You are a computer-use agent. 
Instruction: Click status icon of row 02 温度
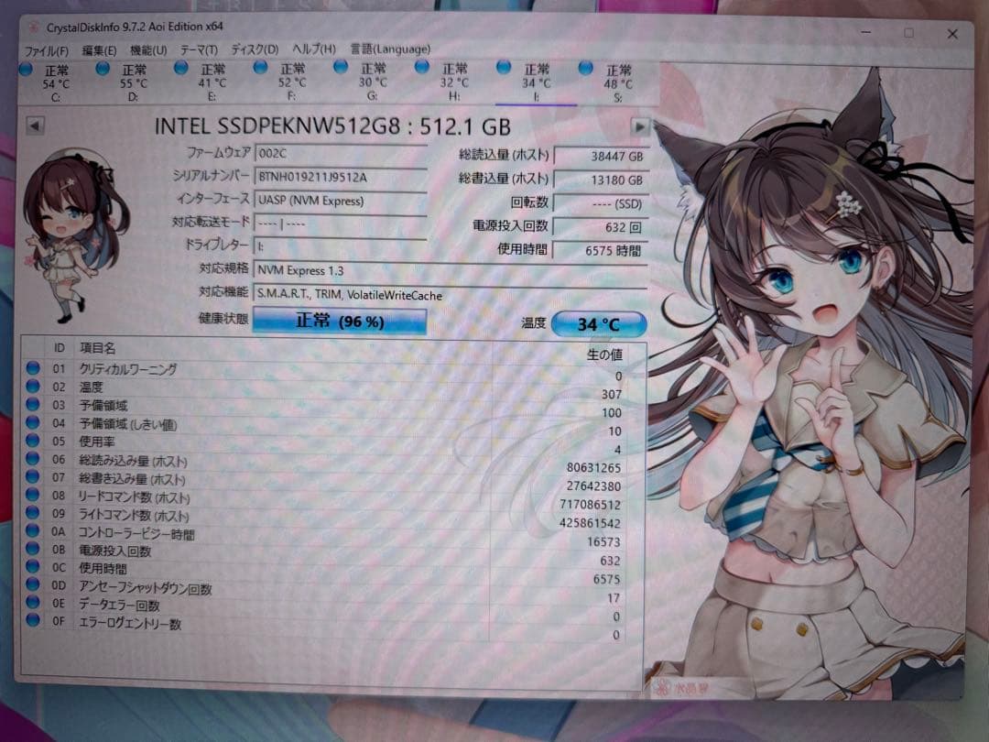pos(33,387)
